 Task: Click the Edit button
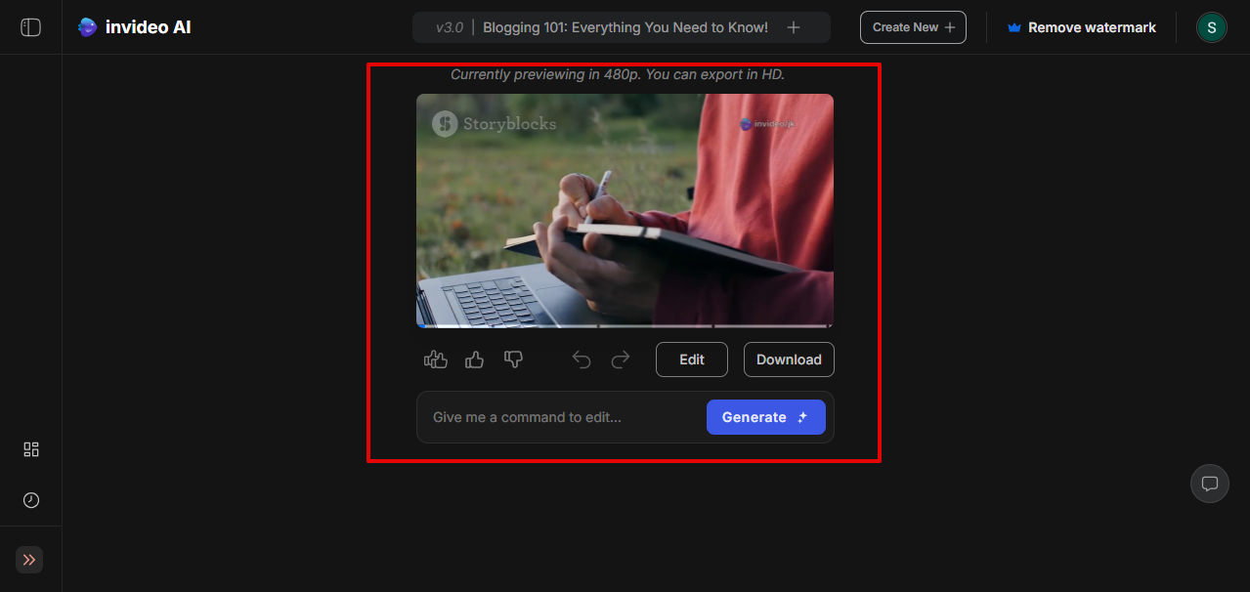click(x=691, y=359)
